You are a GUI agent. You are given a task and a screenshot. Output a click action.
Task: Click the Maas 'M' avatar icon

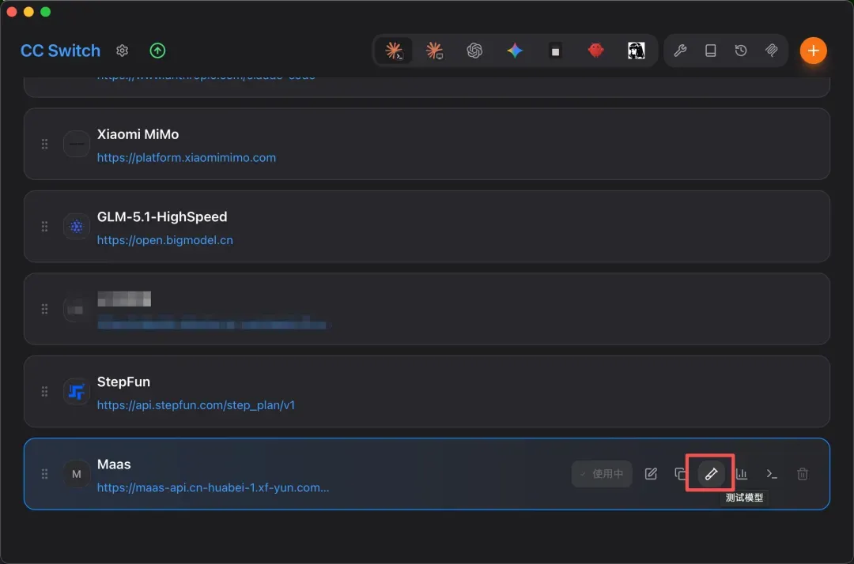tap(76, 474)
